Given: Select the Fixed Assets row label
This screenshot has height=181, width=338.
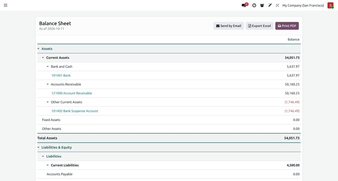Looking at the screenshot, I should [x=51, y=120].
